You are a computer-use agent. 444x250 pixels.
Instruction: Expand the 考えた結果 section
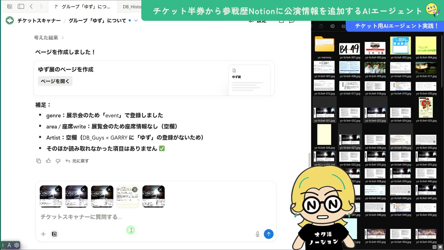coord(49,37)
